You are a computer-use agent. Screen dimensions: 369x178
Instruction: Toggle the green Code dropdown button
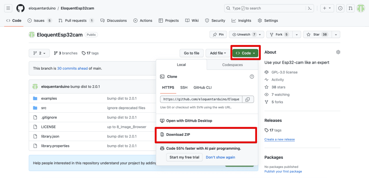[x=246, y=53]
